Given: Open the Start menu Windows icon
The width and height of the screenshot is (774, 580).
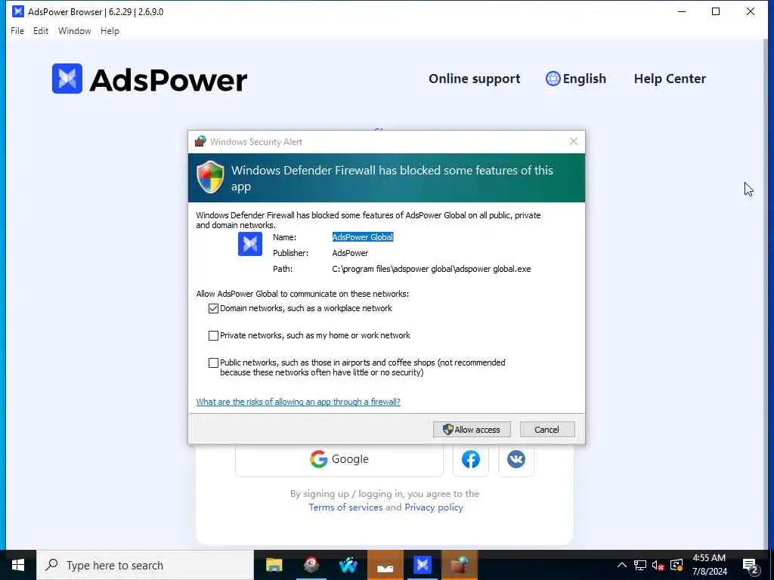Looking at the screenshot, I should coord(18,565).
